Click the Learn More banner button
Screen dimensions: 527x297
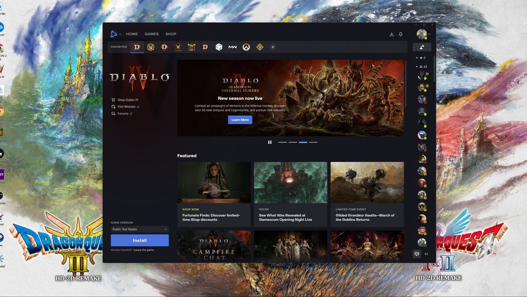pos(240,120)
